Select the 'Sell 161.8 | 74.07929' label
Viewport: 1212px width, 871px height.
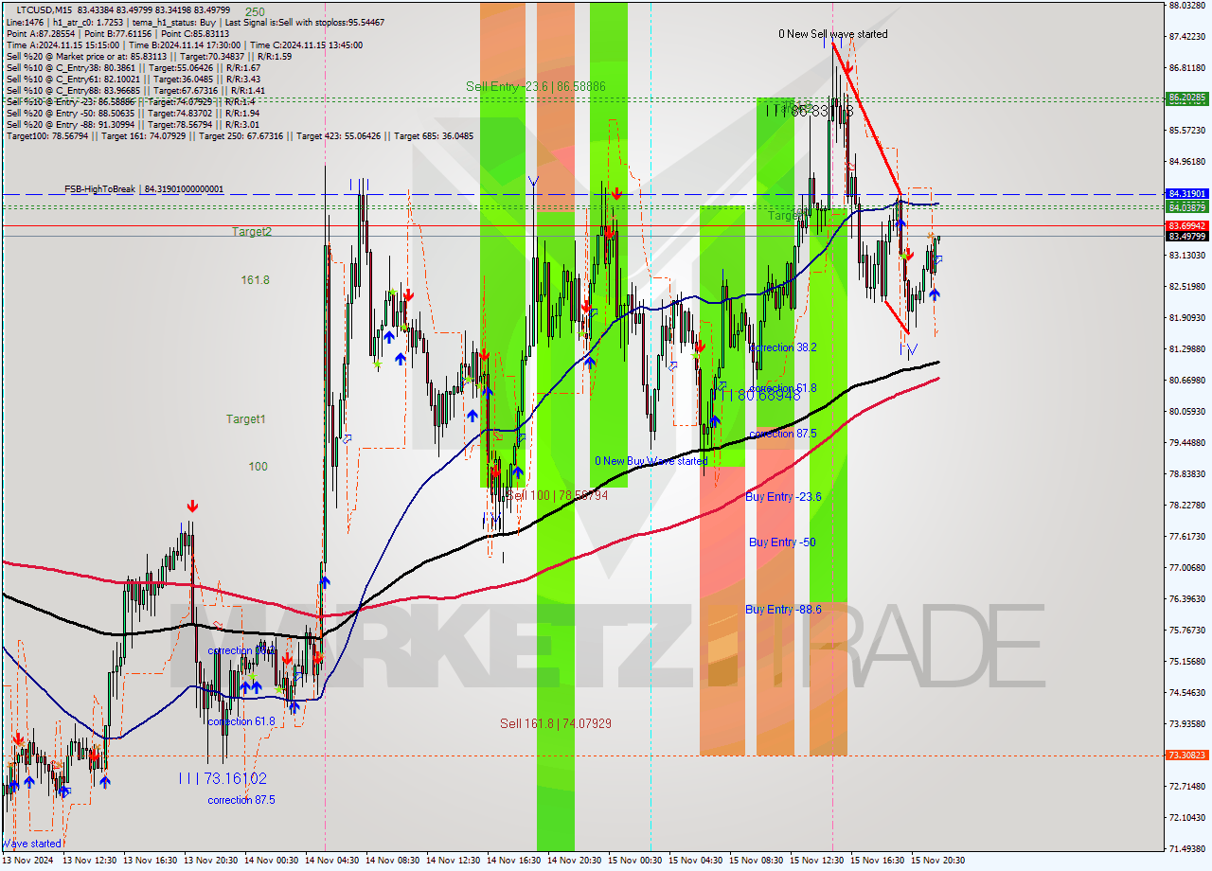pyautogui.click(x=556, y=723)
